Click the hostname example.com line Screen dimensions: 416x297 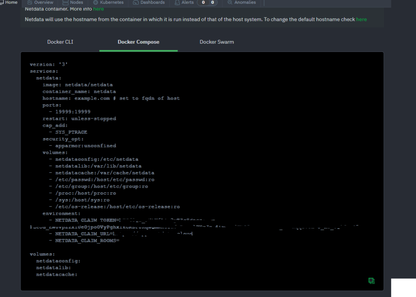tap(111, 98)
